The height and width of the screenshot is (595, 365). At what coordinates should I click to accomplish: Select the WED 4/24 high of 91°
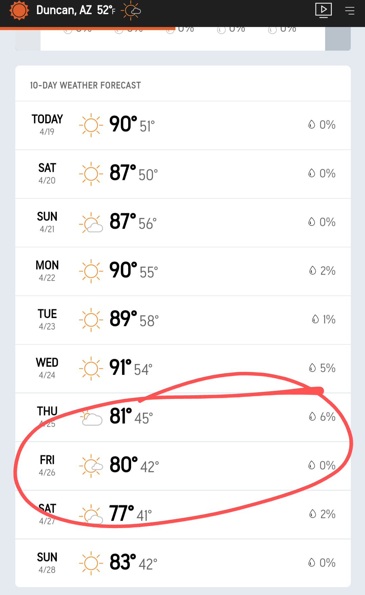tap(120, 367)
